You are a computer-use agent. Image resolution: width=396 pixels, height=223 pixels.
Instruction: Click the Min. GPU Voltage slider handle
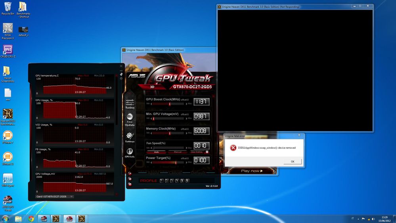pos(153,119)
